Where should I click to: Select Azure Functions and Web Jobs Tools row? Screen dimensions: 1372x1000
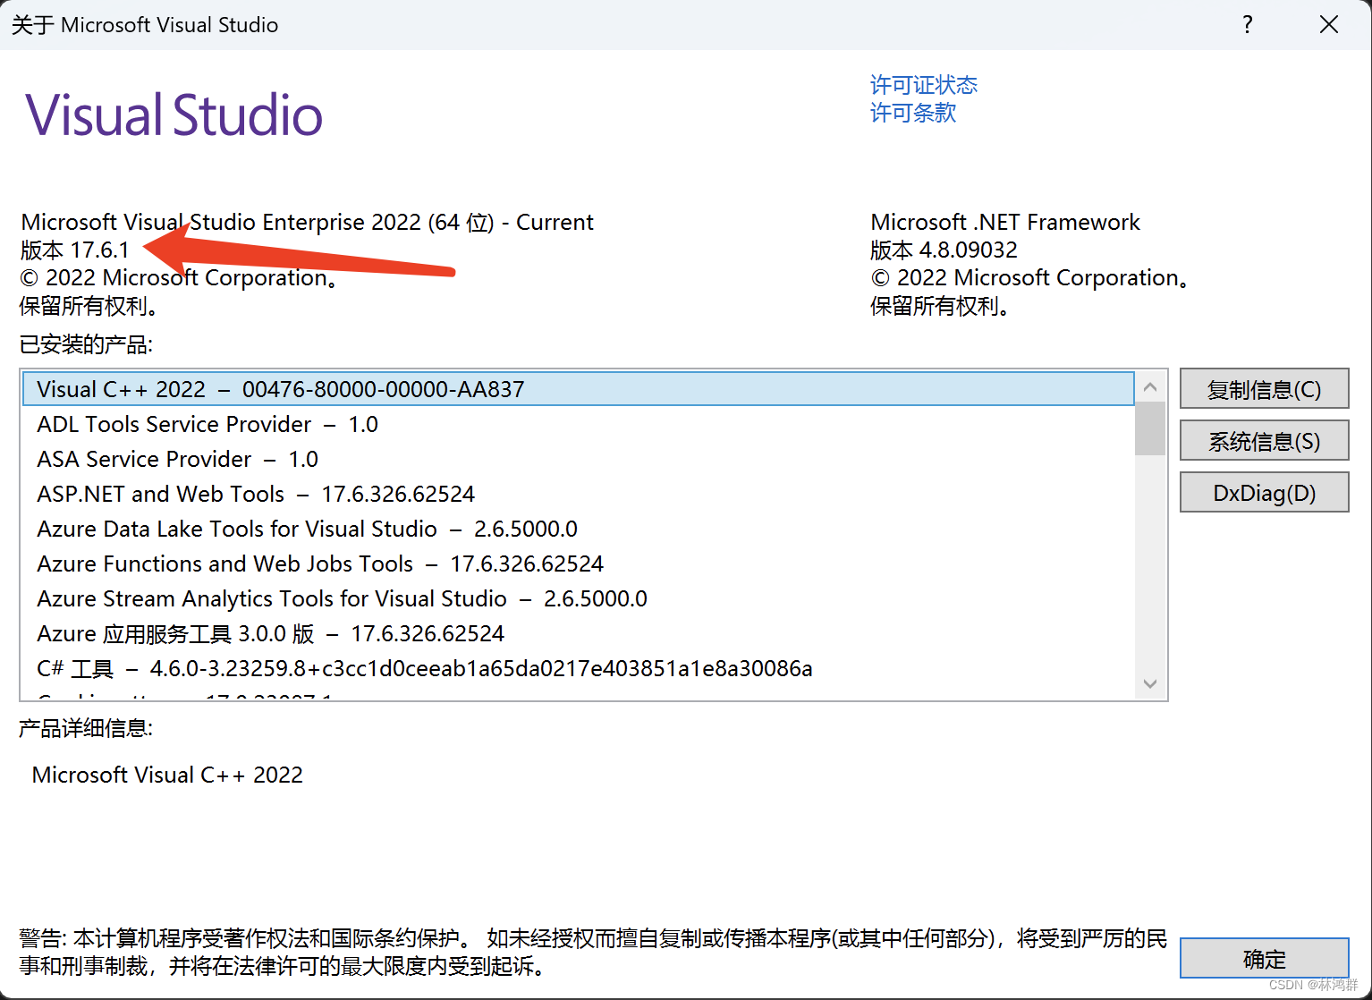click(x=579, y=564)
